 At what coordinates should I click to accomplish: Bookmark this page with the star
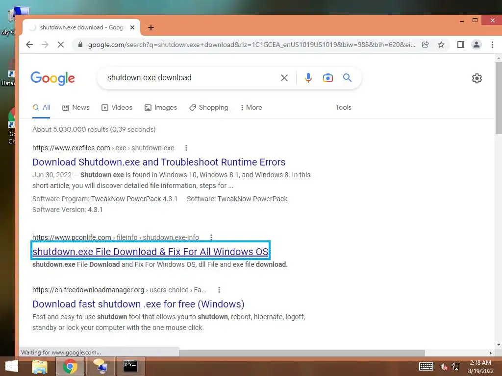pyautogui.click(x=441, y=45)
